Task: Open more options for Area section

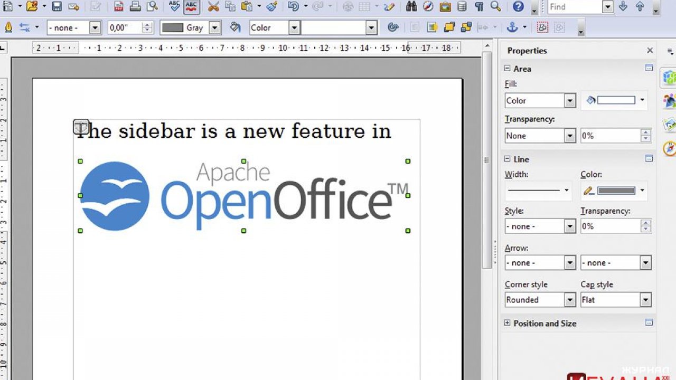Action: click(x=649, y=68)
